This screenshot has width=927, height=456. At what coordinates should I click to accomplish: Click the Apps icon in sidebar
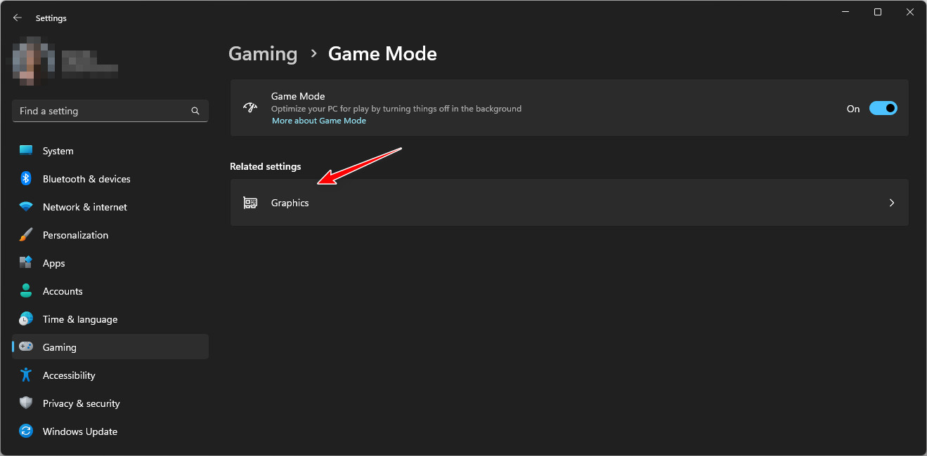26,263
